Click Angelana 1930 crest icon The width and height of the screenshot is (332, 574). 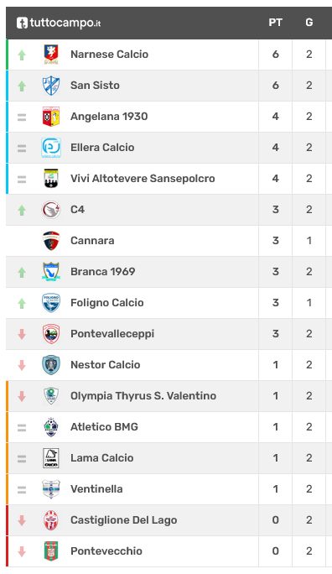point(51,117)
